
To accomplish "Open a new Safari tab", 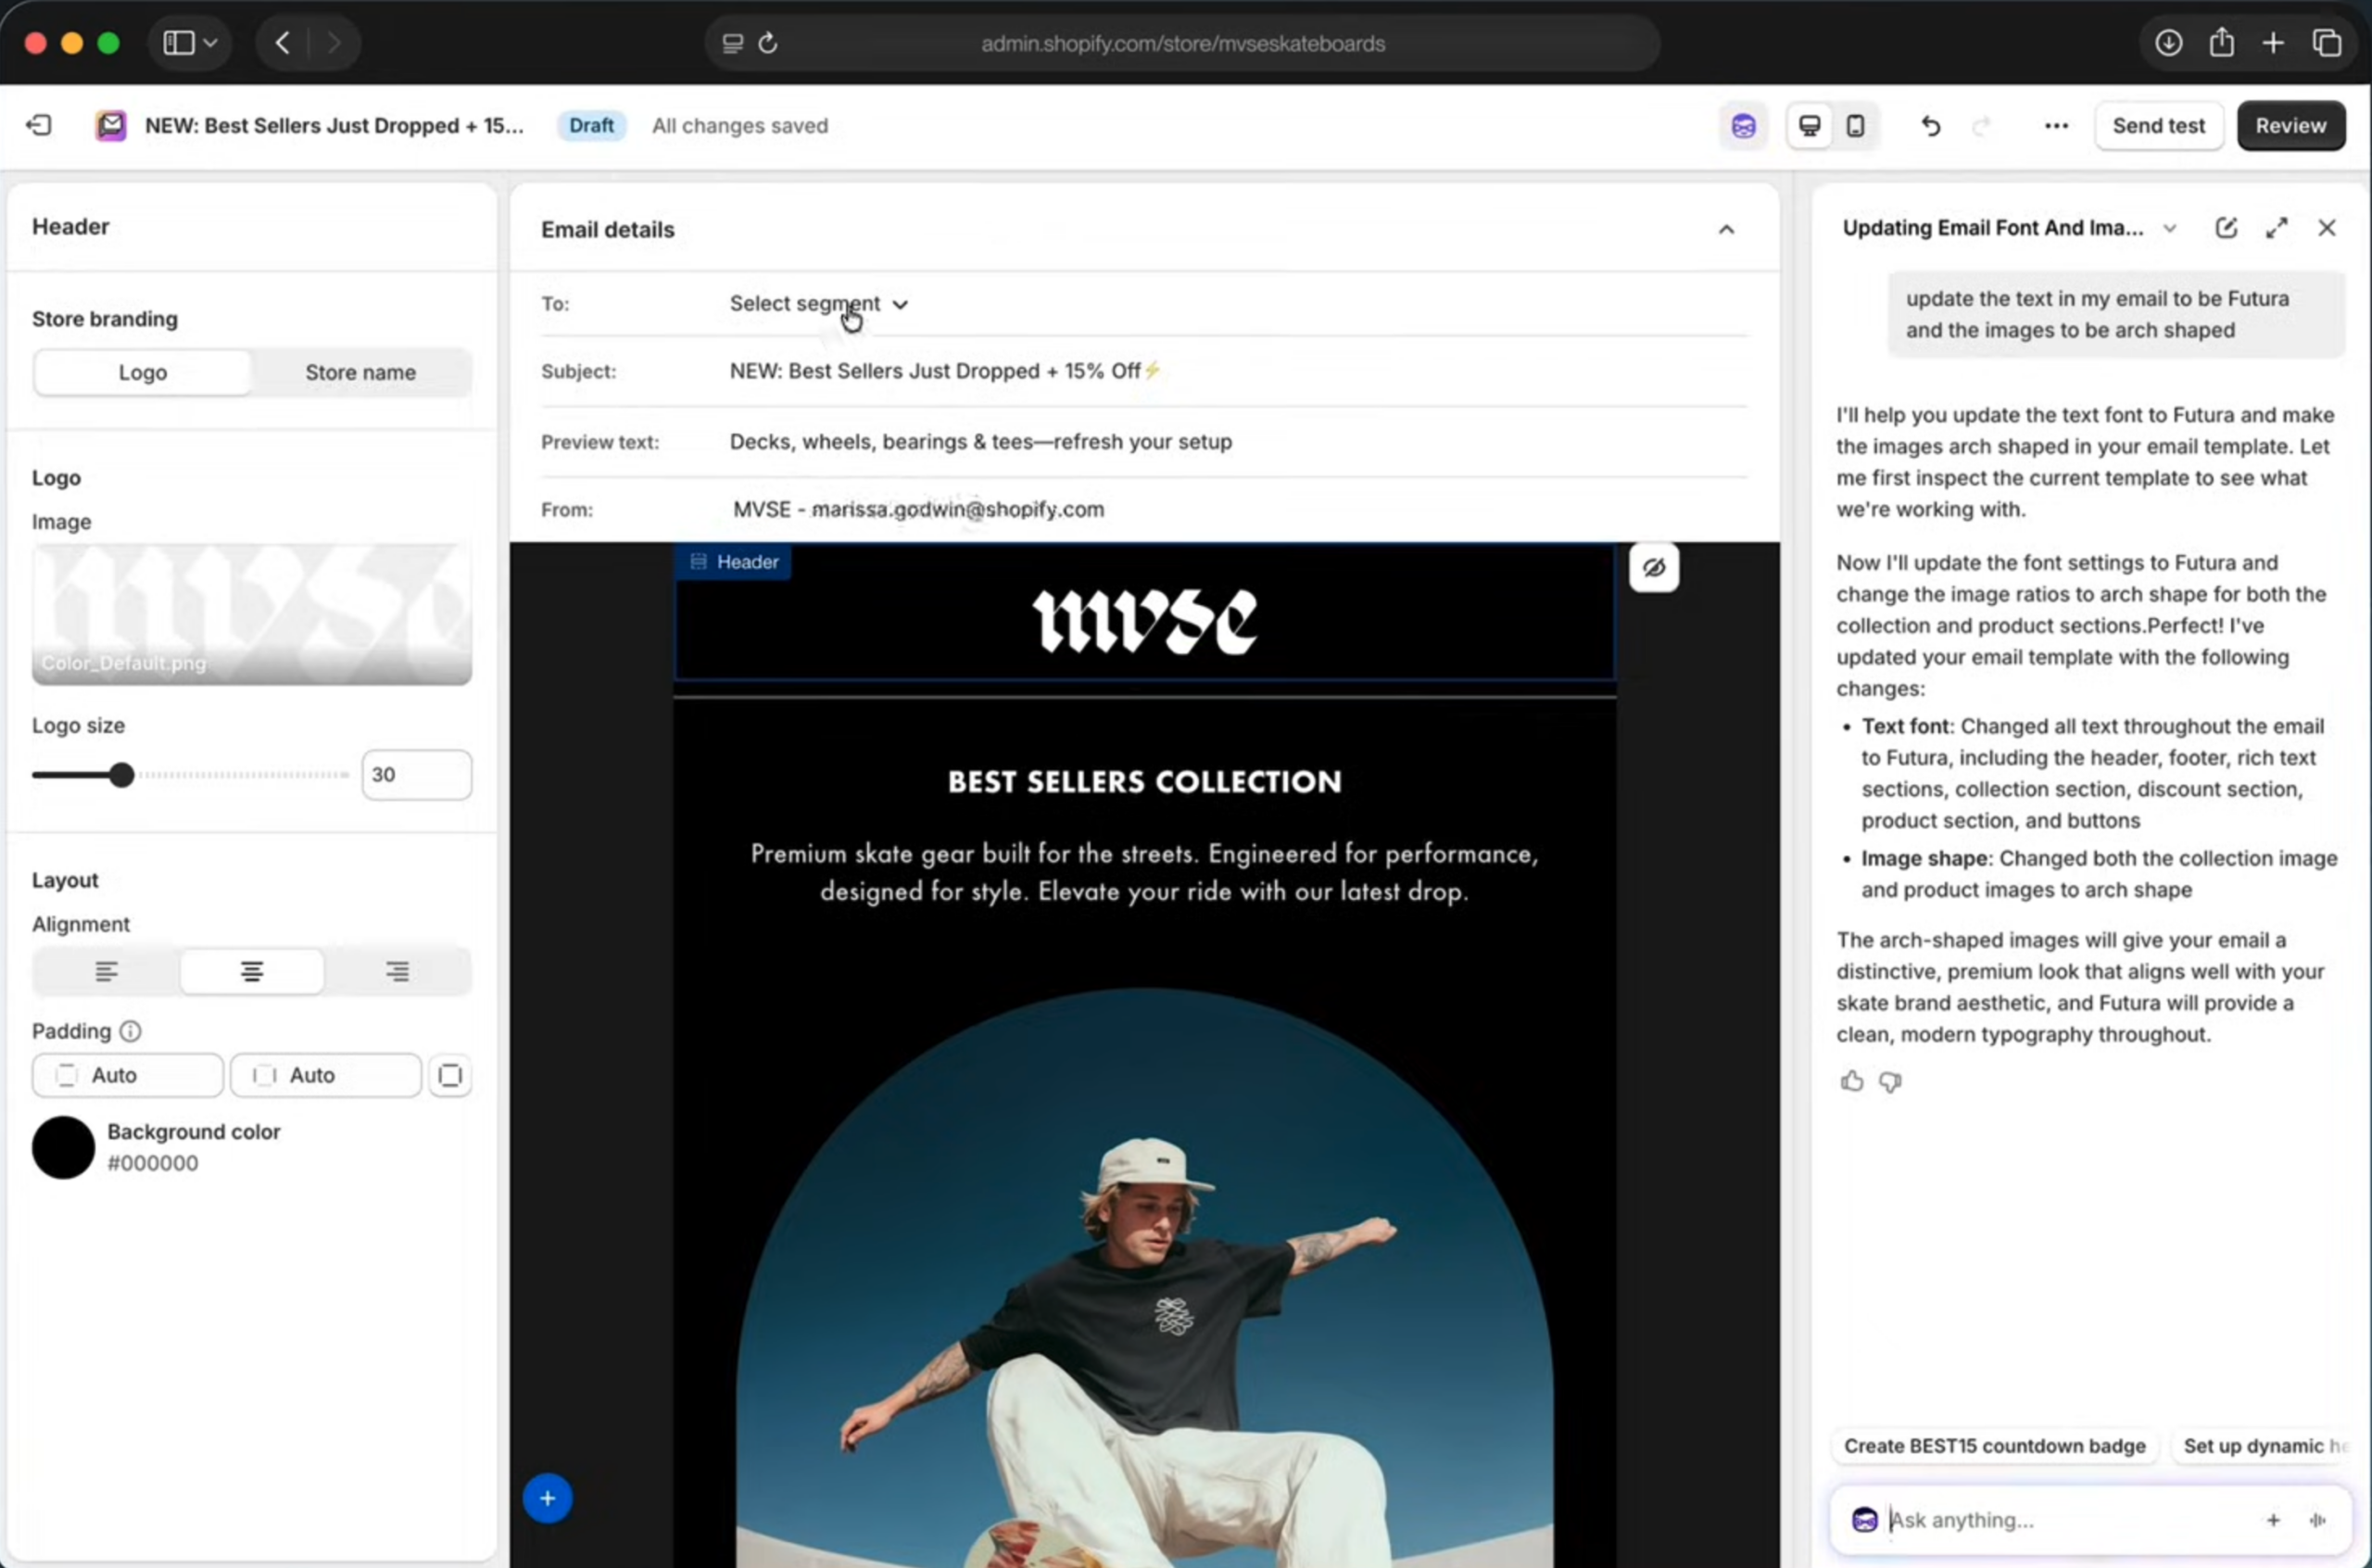I will (x=2273, y=43).
